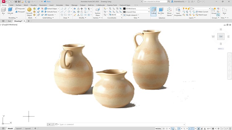
Task: Expand the Unsaved View dropdown
Action: click(137, 12)
